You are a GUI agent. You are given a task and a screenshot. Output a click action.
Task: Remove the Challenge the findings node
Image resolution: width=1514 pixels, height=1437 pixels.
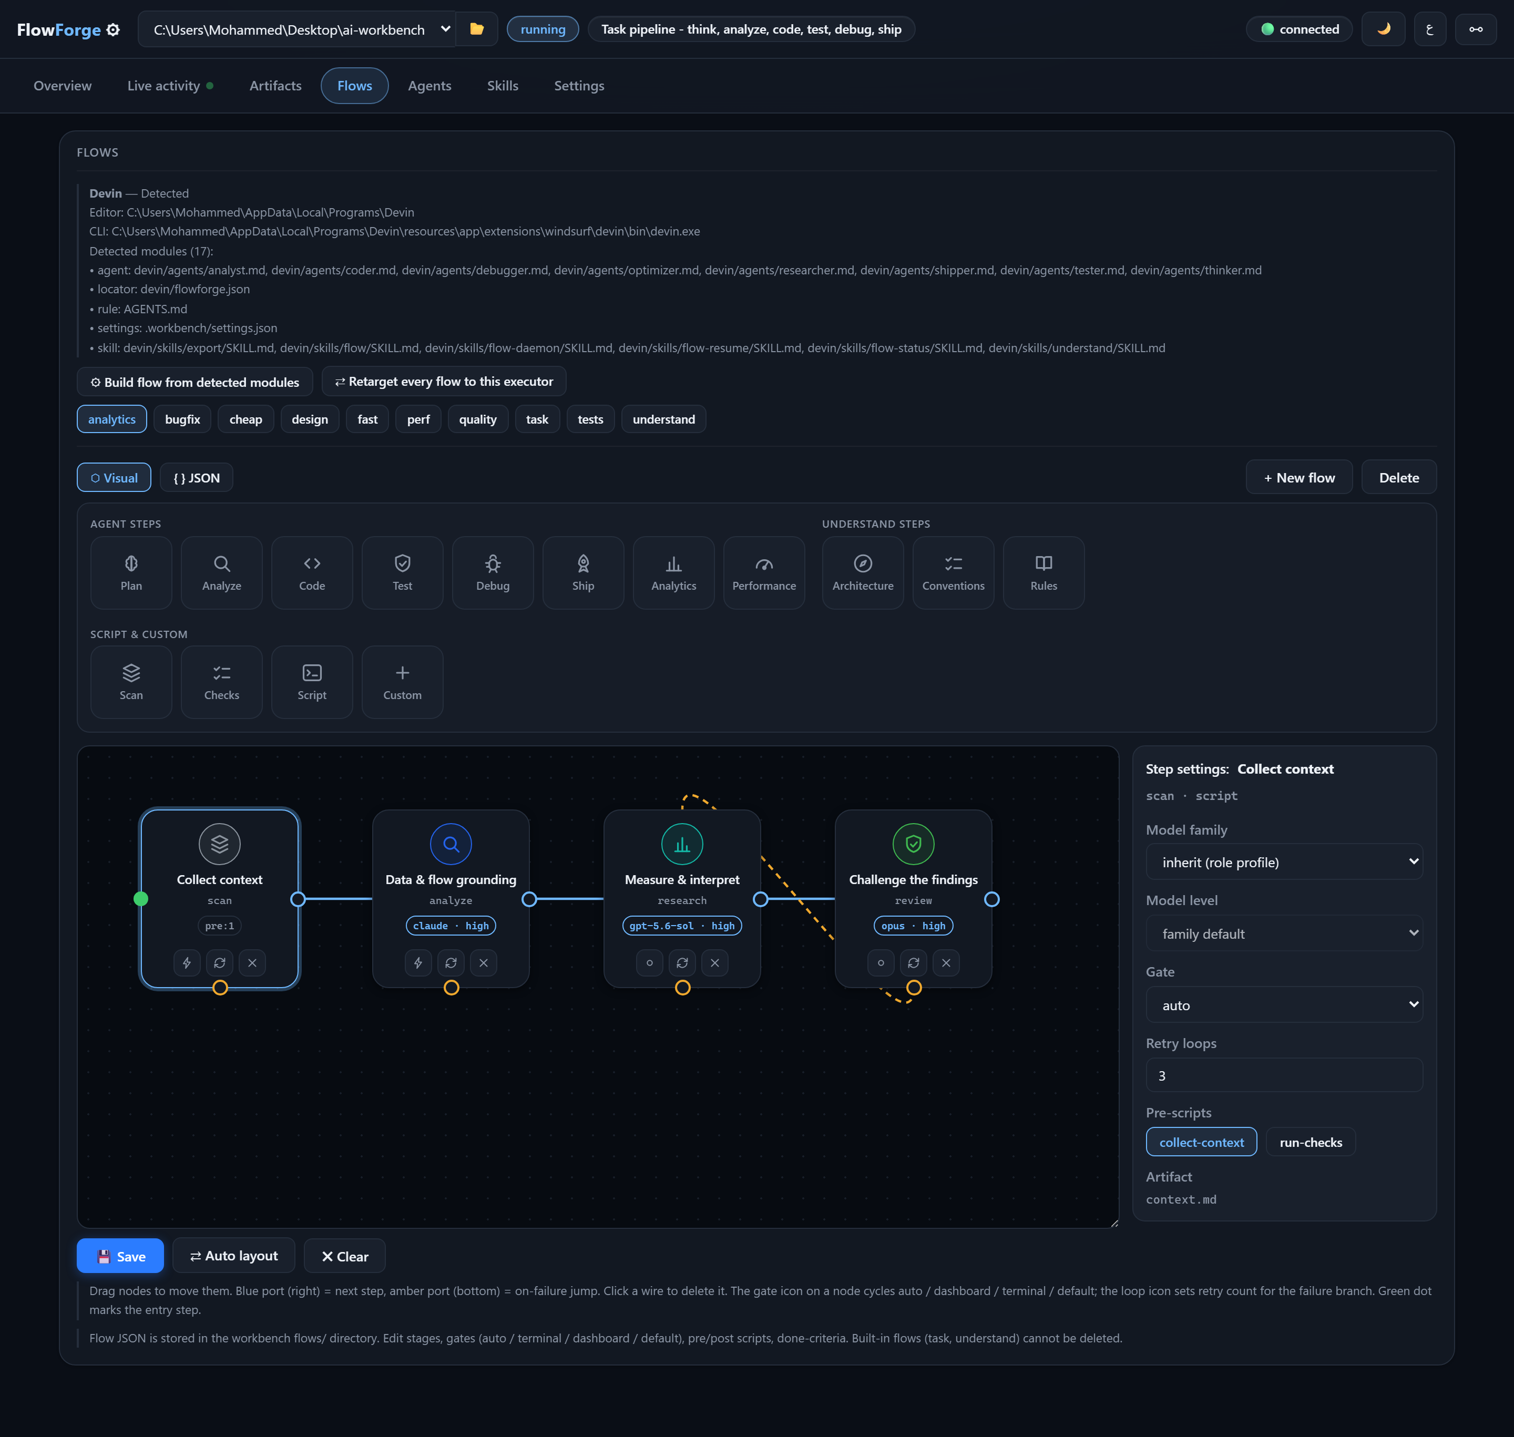click(946, 963)
